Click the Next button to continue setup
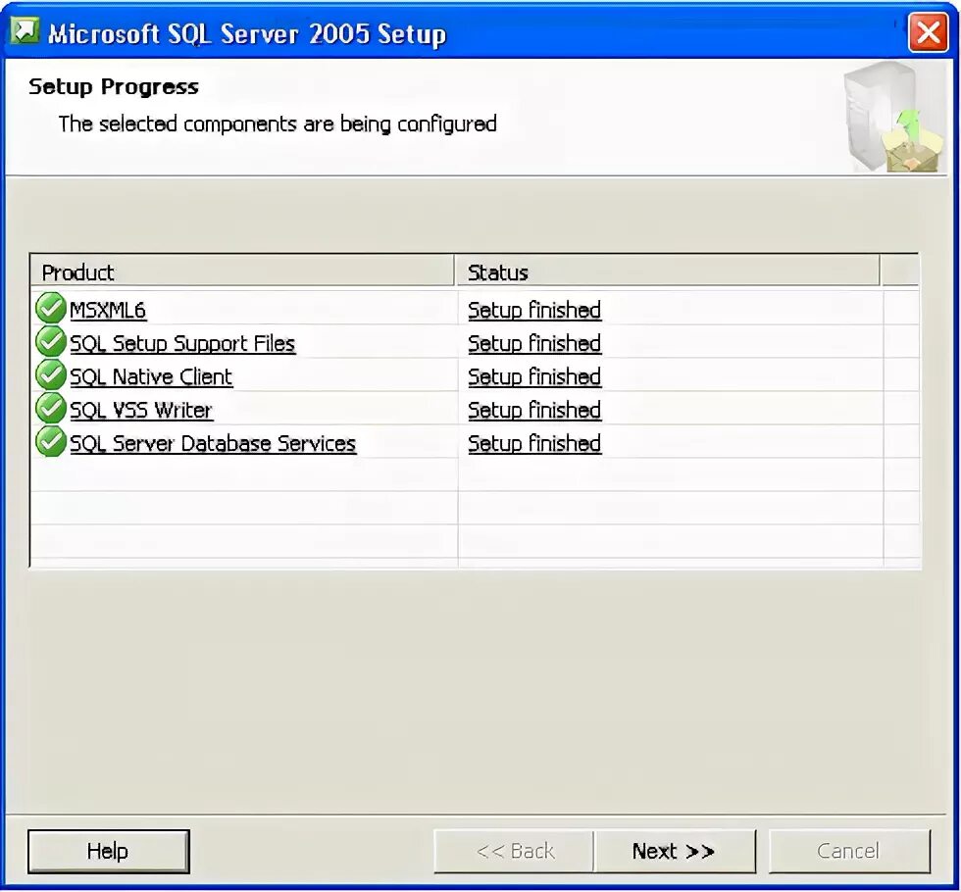 675,851
